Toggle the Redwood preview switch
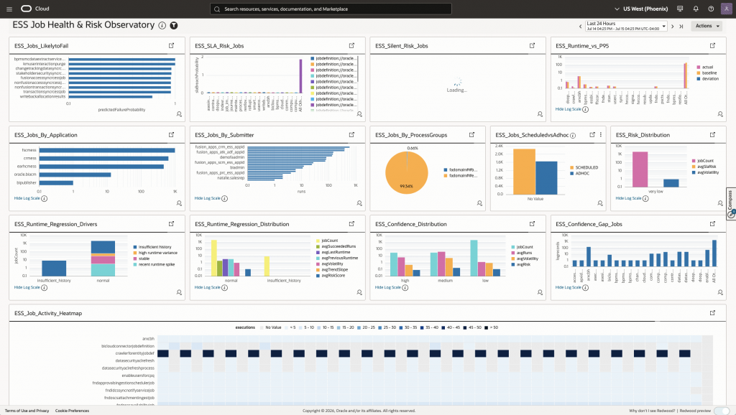The image size is (736, 415). [722, 410]
